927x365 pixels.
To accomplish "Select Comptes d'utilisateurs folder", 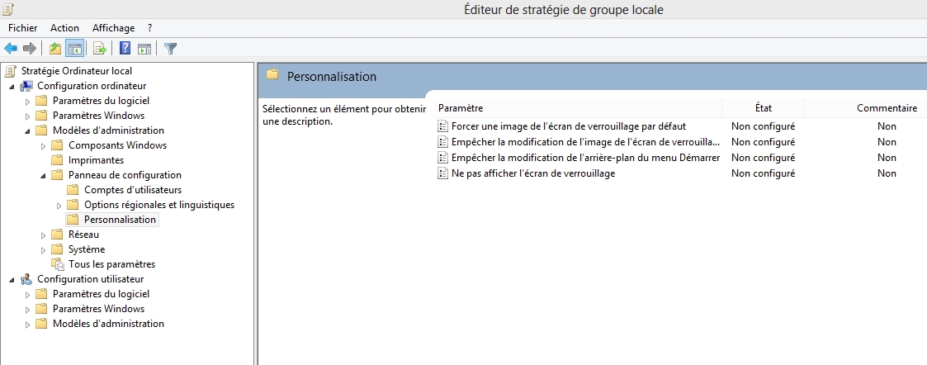I will (132, 190).
